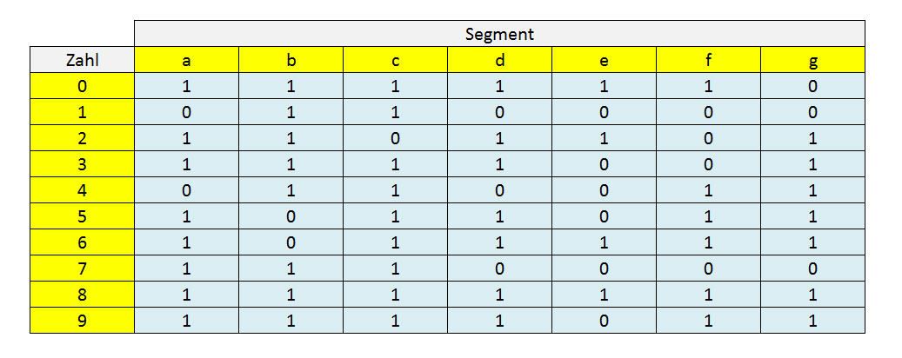Image resolution: width=902 pixels, height=358 pixels.
Task: Click the yellow row label 5
Action: [82, 216]
